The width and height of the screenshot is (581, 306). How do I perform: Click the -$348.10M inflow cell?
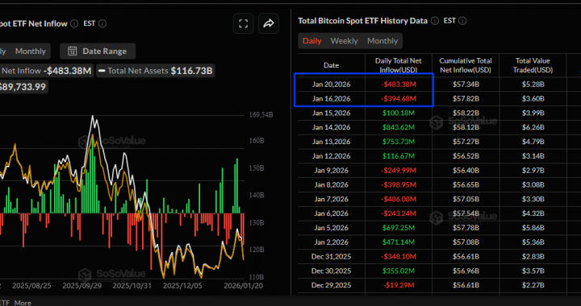[399, 257]
